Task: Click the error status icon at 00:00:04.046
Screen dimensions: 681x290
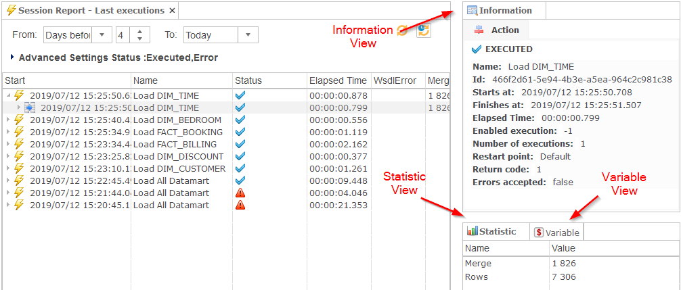Action: point(240,193)
